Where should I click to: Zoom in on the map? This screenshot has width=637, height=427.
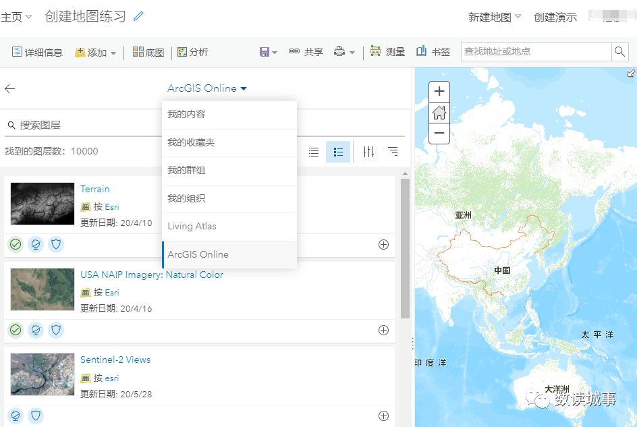pyautogui.click(x=439, y=91)
